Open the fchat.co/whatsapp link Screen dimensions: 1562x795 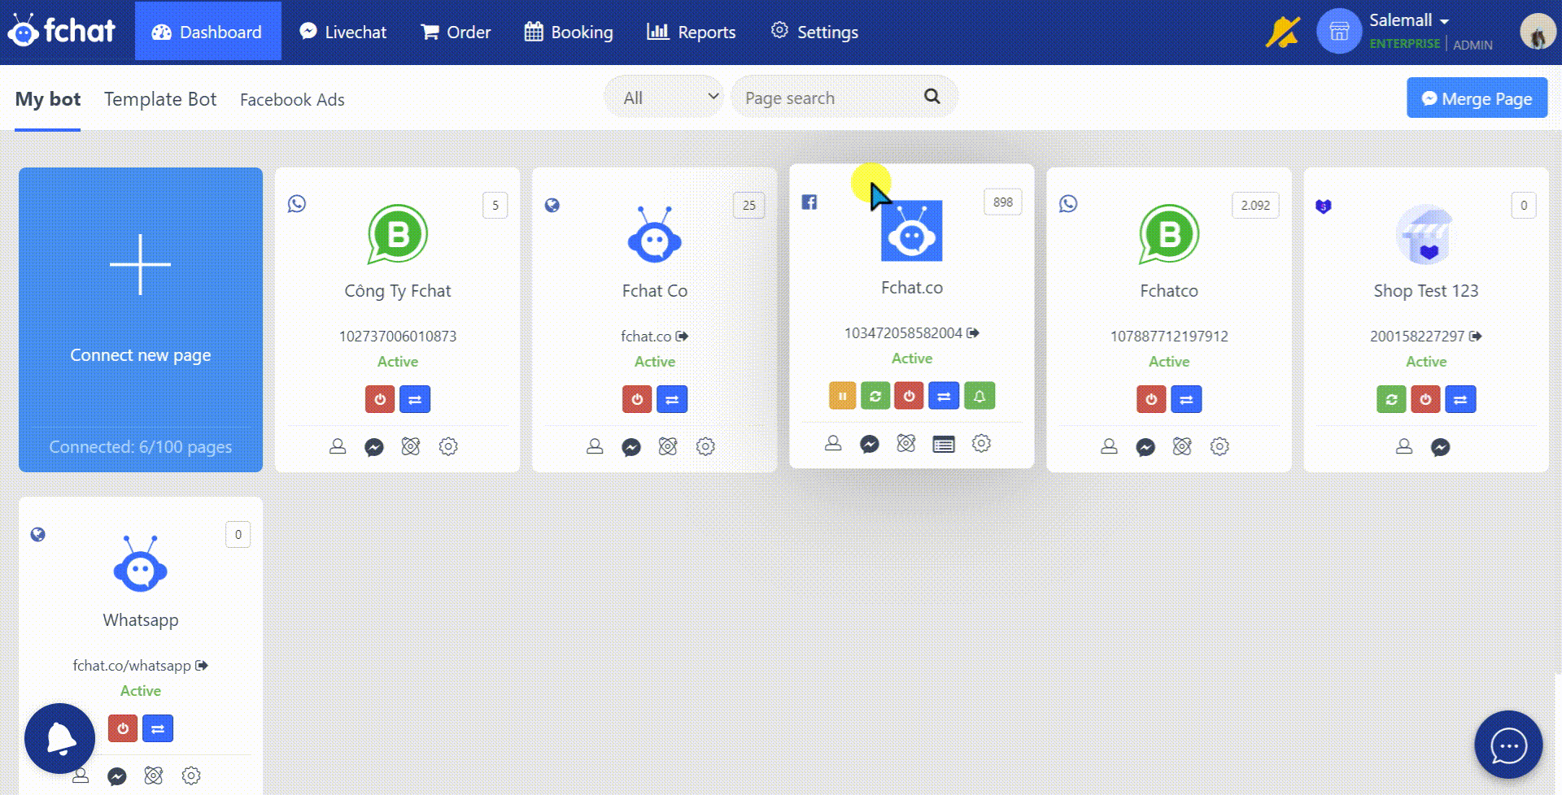pos(141,665)
